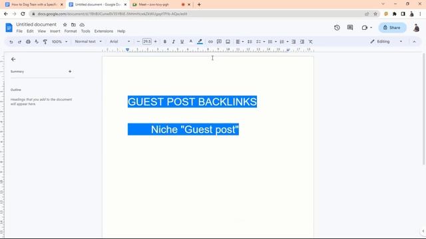
Task: Decrease the paragraph indent
Action: tap(294, 42)
